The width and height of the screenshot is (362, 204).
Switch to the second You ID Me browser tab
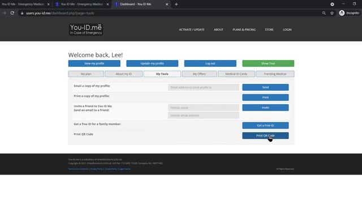tap(81, 4)
